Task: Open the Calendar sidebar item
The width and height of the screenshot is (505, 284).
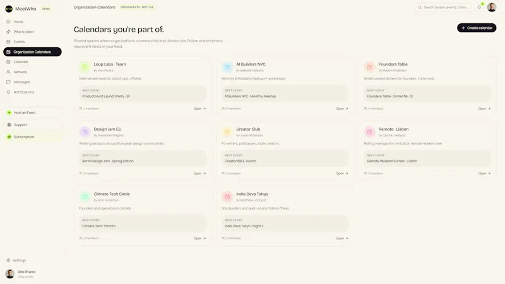Action: click(32, 62)
